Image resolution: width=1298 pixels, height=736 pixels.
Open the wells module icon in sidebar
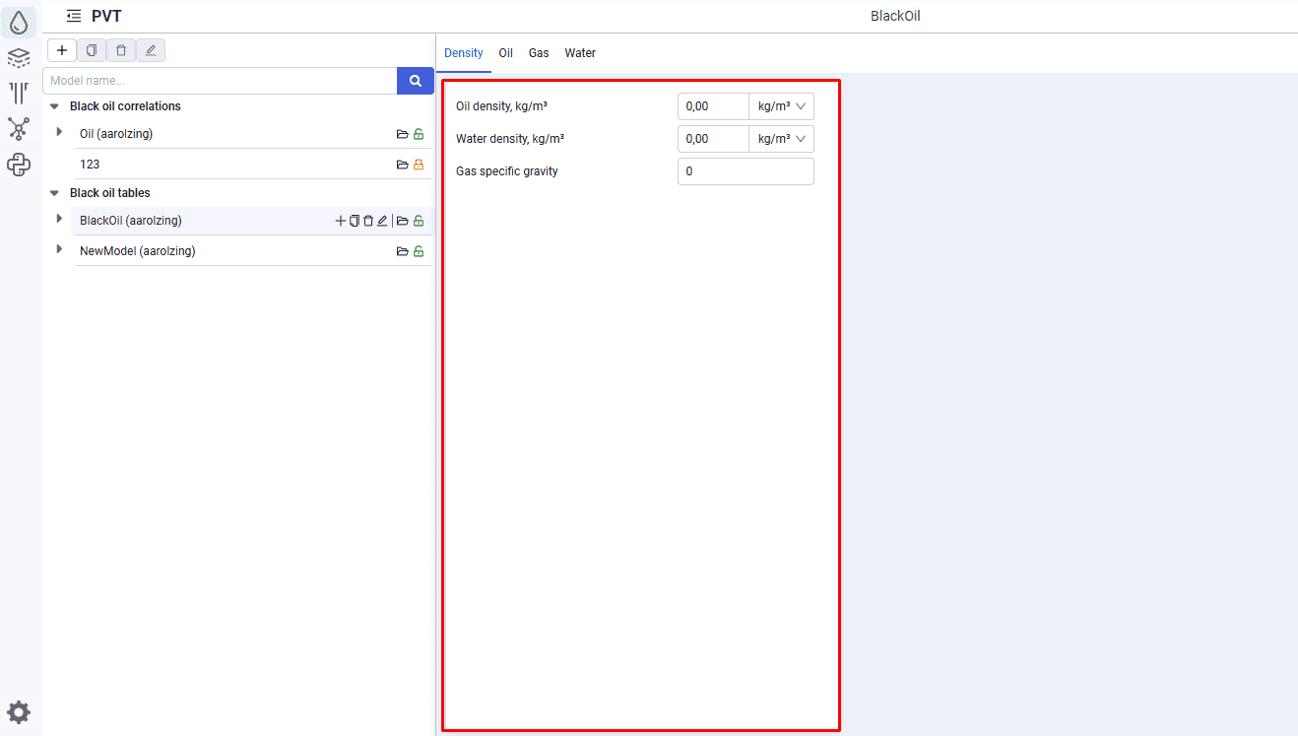tap(19, 94)
